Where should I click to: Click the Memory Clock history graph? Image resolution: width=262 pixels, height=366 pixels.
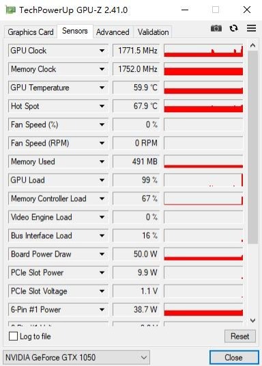(x=203, y=69)
